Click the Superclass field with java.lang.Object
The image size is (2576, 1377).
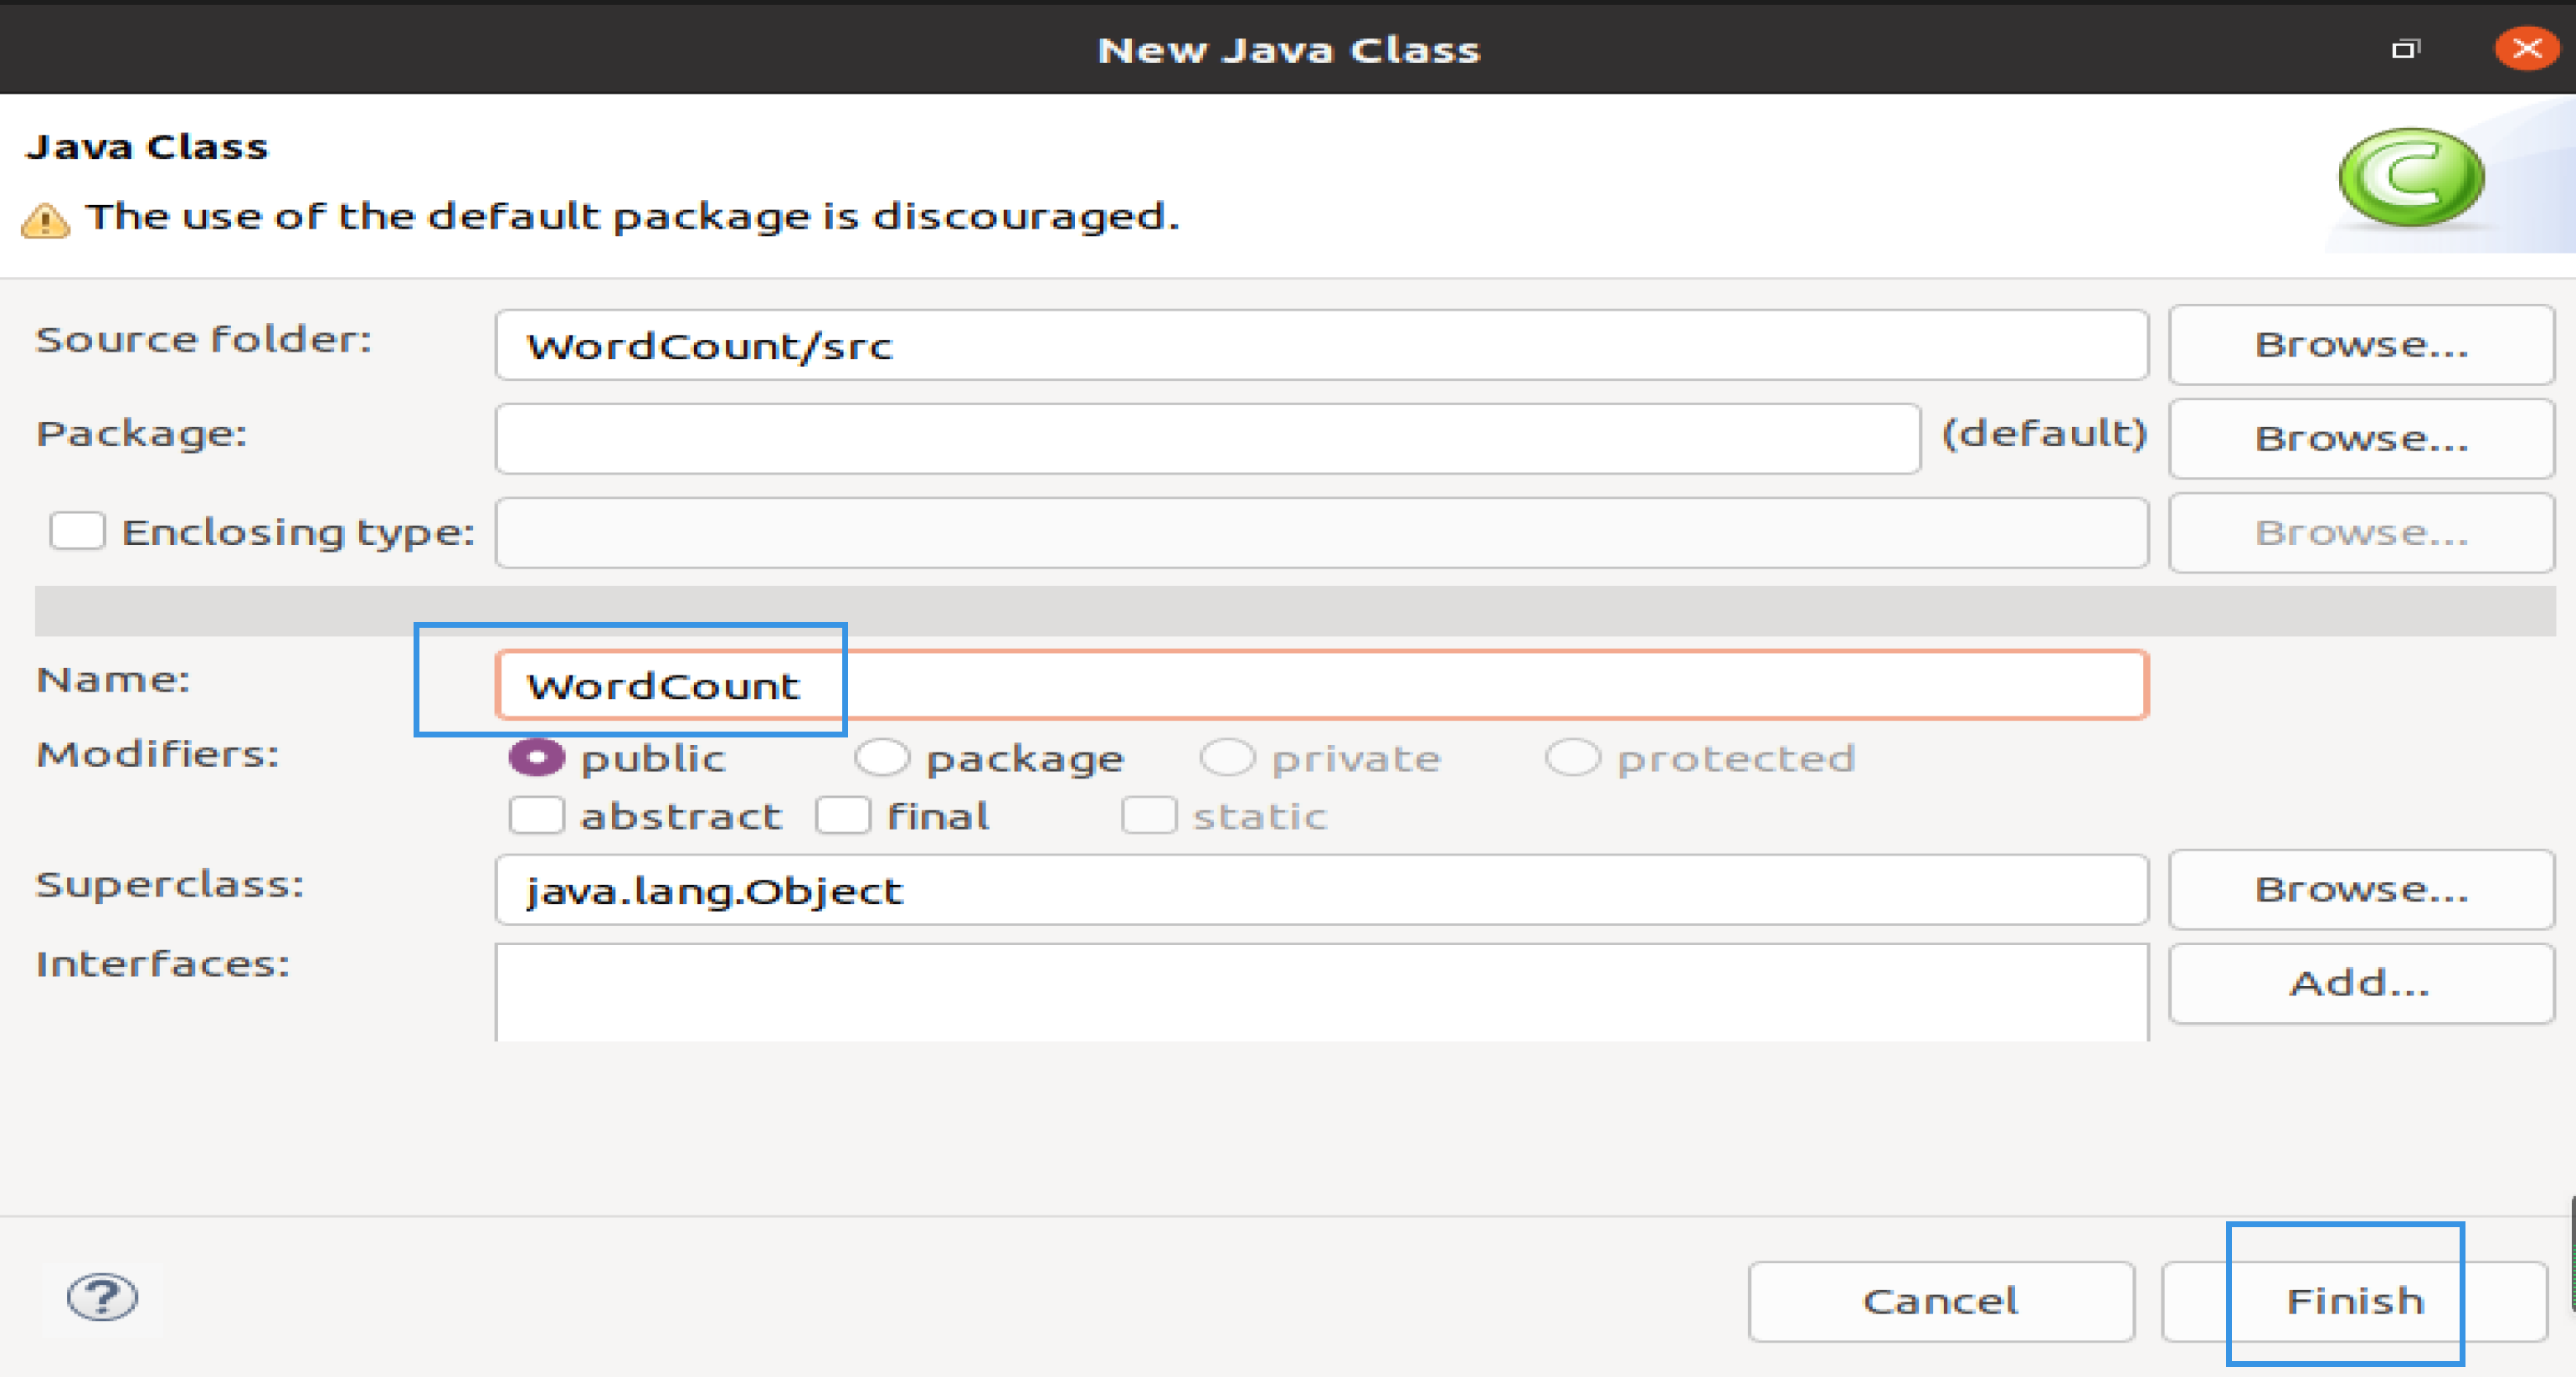pyautogui.click(x=1321, y=889)
